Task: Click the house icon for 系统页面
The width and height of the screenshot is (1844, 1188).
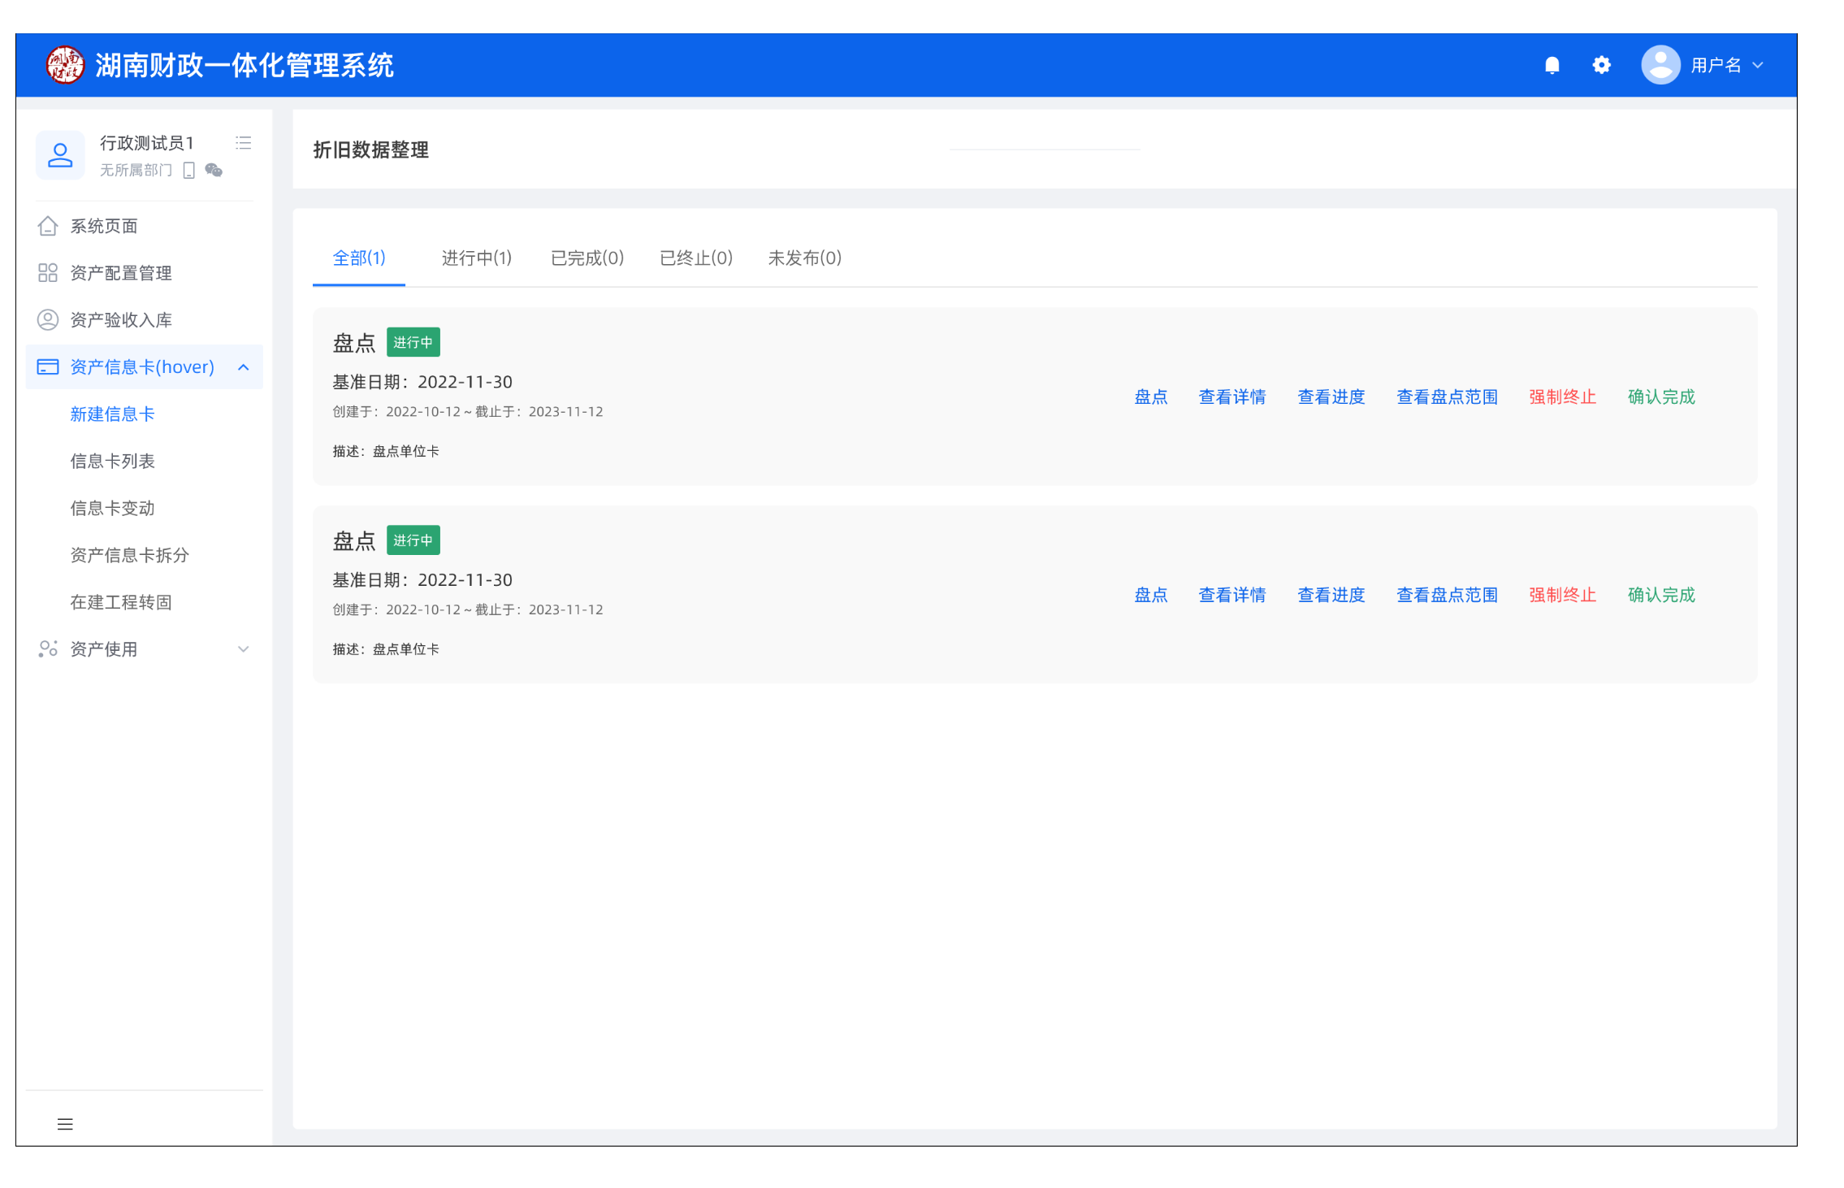Action: click(48, 226)
